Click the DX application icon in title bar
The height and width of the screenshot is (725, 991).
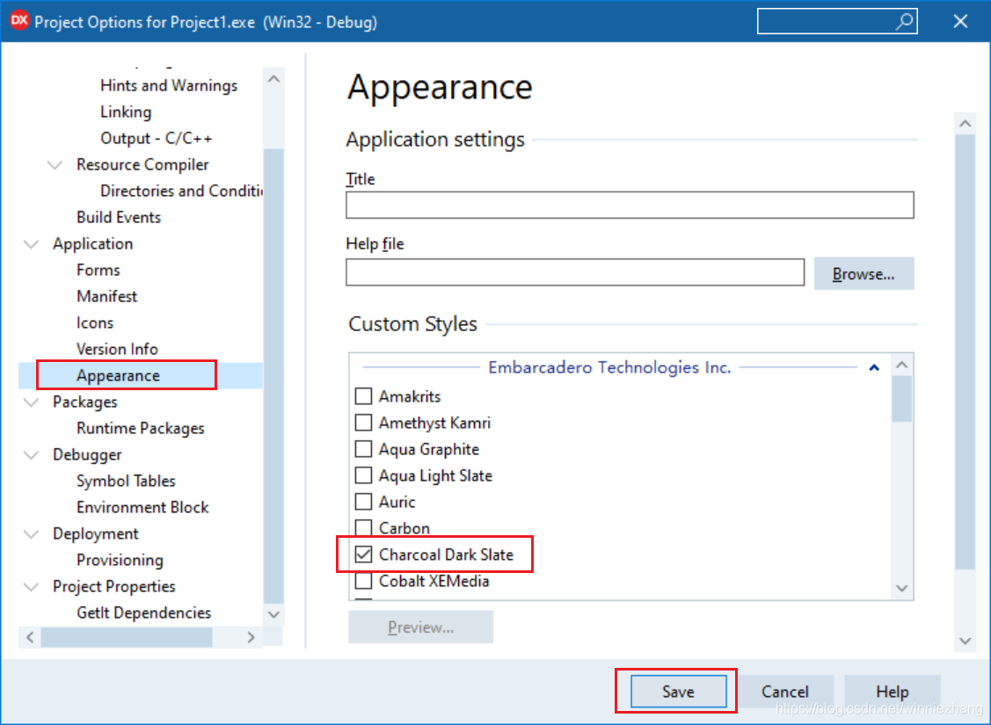(x=19, y=20)
